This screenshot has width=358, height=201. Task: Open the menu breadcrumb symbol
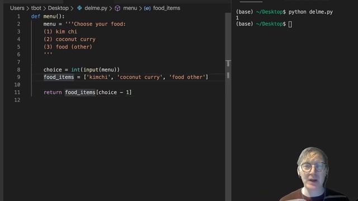pyautogui.click(x=130, y=8)
